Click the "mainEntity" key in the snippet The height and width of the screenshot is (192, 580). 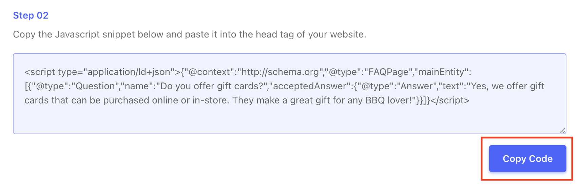[441, 72]
